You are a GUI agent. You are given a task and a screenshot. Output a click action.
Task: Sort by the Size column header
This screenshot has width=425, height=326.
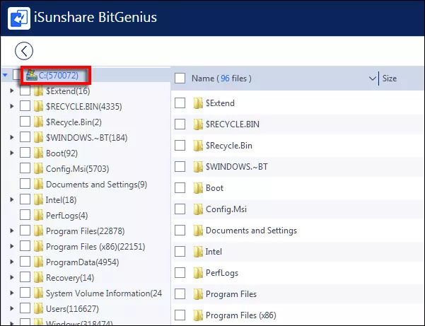point(390,78)
